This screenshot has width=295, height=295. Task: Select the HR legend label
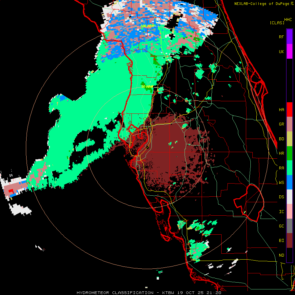coord(281,153)
